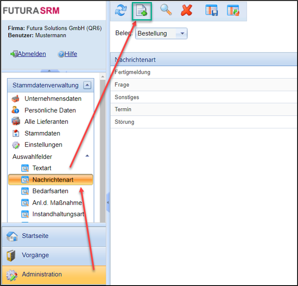This screenshot has height=286, width=298.
Task: Select Textart under Auswahlfelder
Action: [42, 168]
